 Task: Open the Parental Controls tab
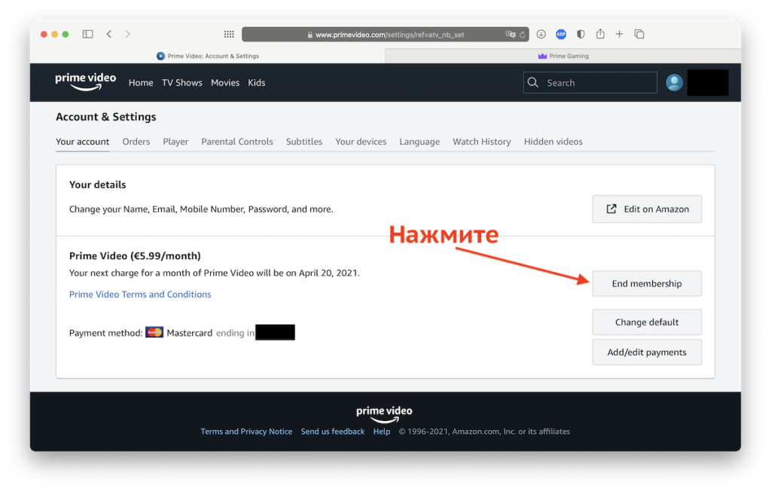pos(236,142)
